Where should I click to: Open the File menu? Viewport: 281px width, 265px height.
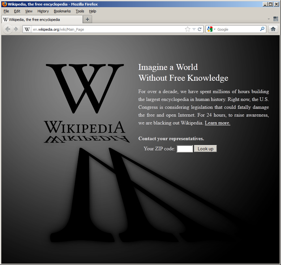6,11
